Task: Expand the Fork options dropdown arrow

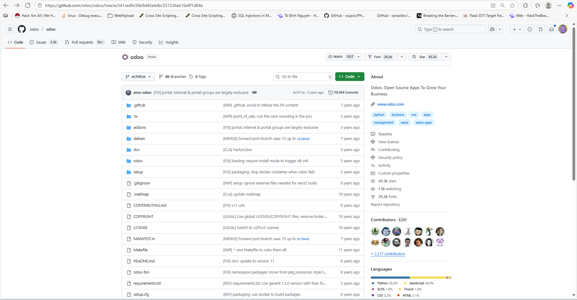Action: (402, 57)
